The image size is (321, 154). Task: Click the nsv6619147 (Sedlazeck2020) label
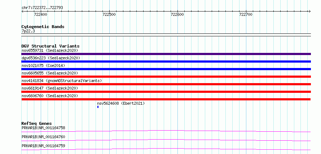[x=50, y=88]
